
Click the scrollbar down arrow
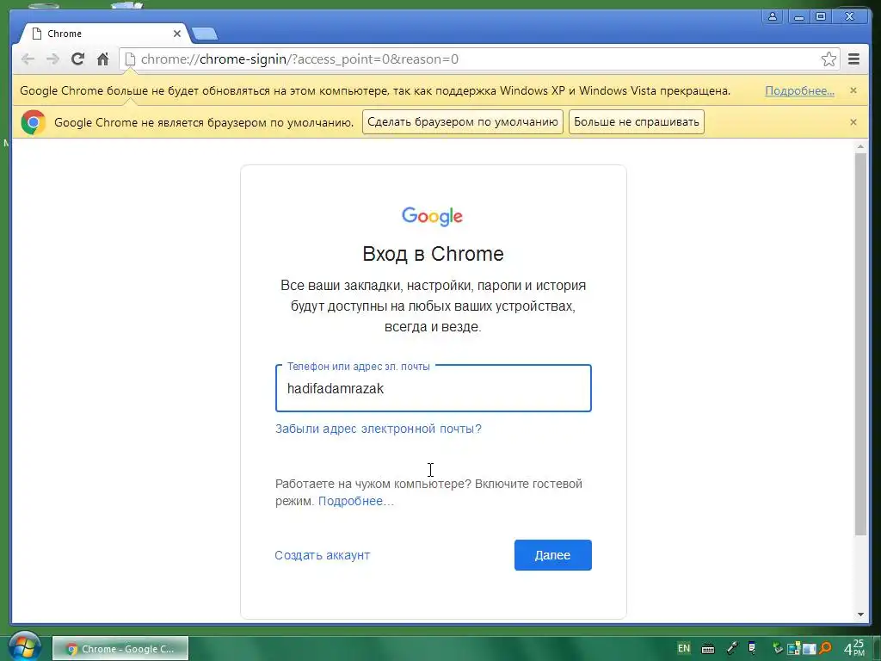[x=860, y=615]
